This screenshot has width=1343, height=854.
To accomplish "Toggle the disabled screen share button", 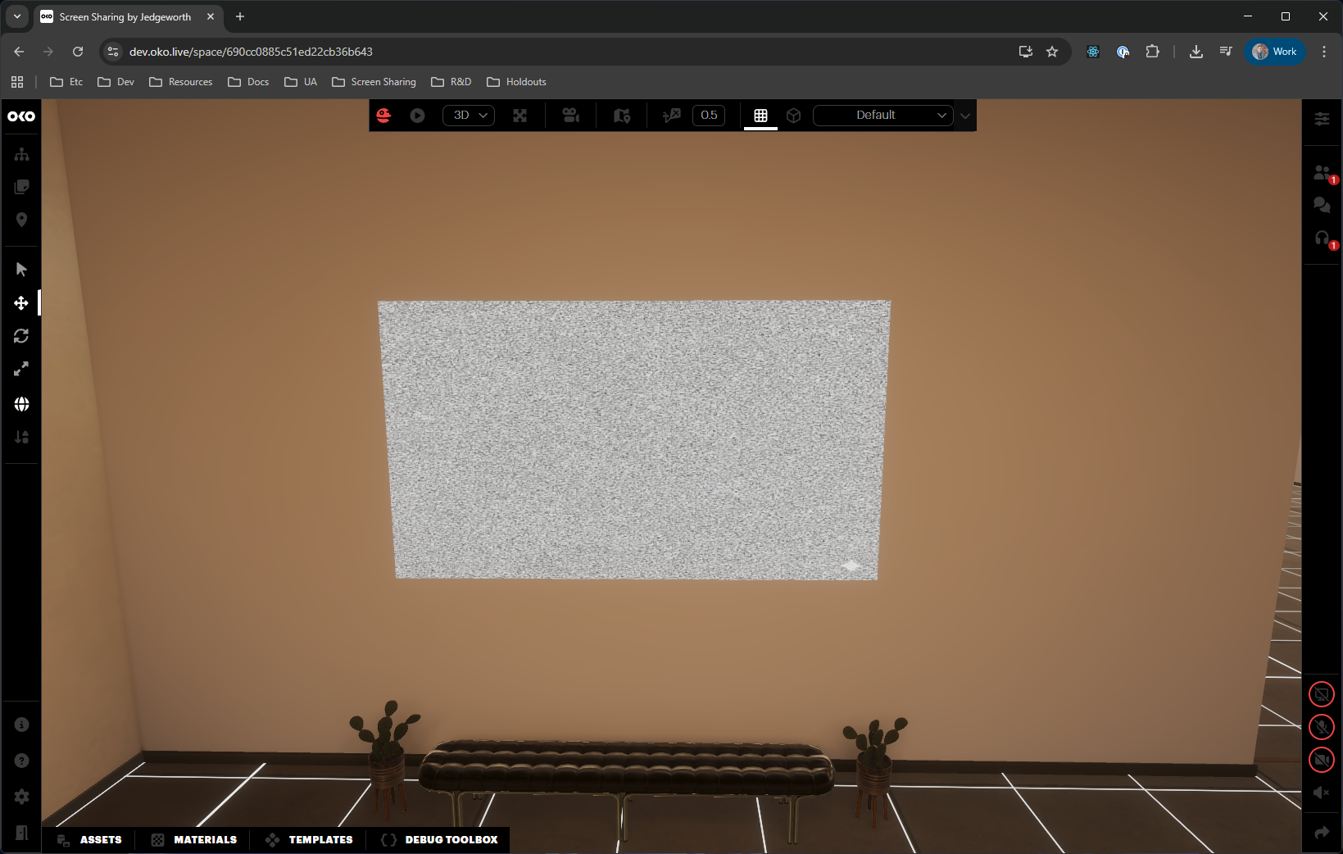I will [x=1321, y=694].
